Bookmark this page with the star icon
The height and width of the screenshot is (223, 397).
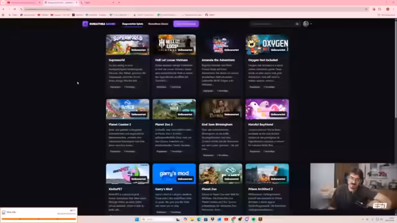366,9
